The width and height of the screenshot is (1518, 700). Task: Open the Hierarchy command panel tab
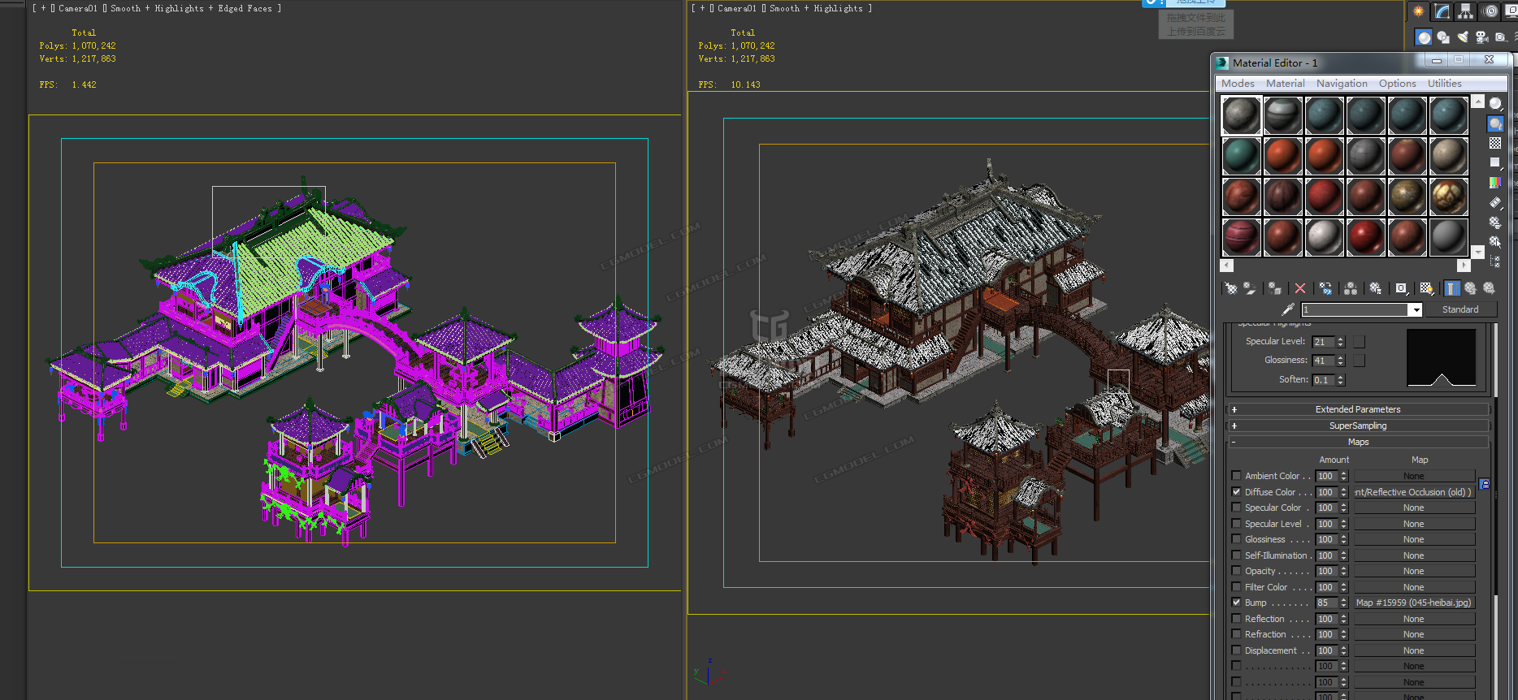[x=1466, y=11]
